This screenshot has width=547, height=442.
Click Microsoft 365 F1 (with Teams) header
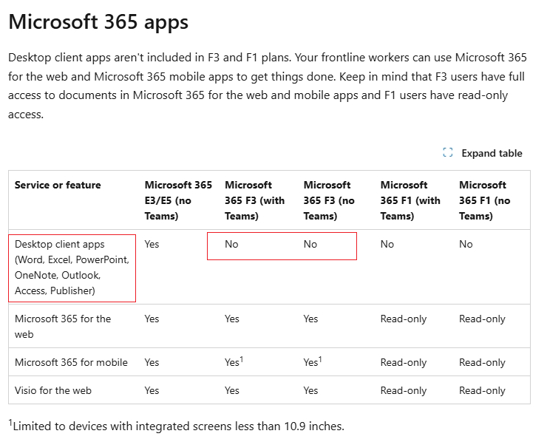pyautogui.click(x=410, y=200)
